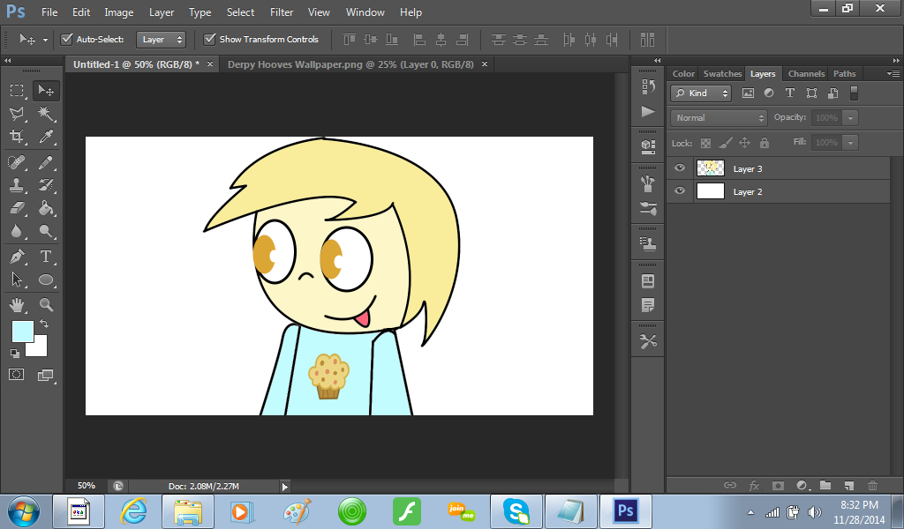Open the Select menu

(x=240, y=12)
